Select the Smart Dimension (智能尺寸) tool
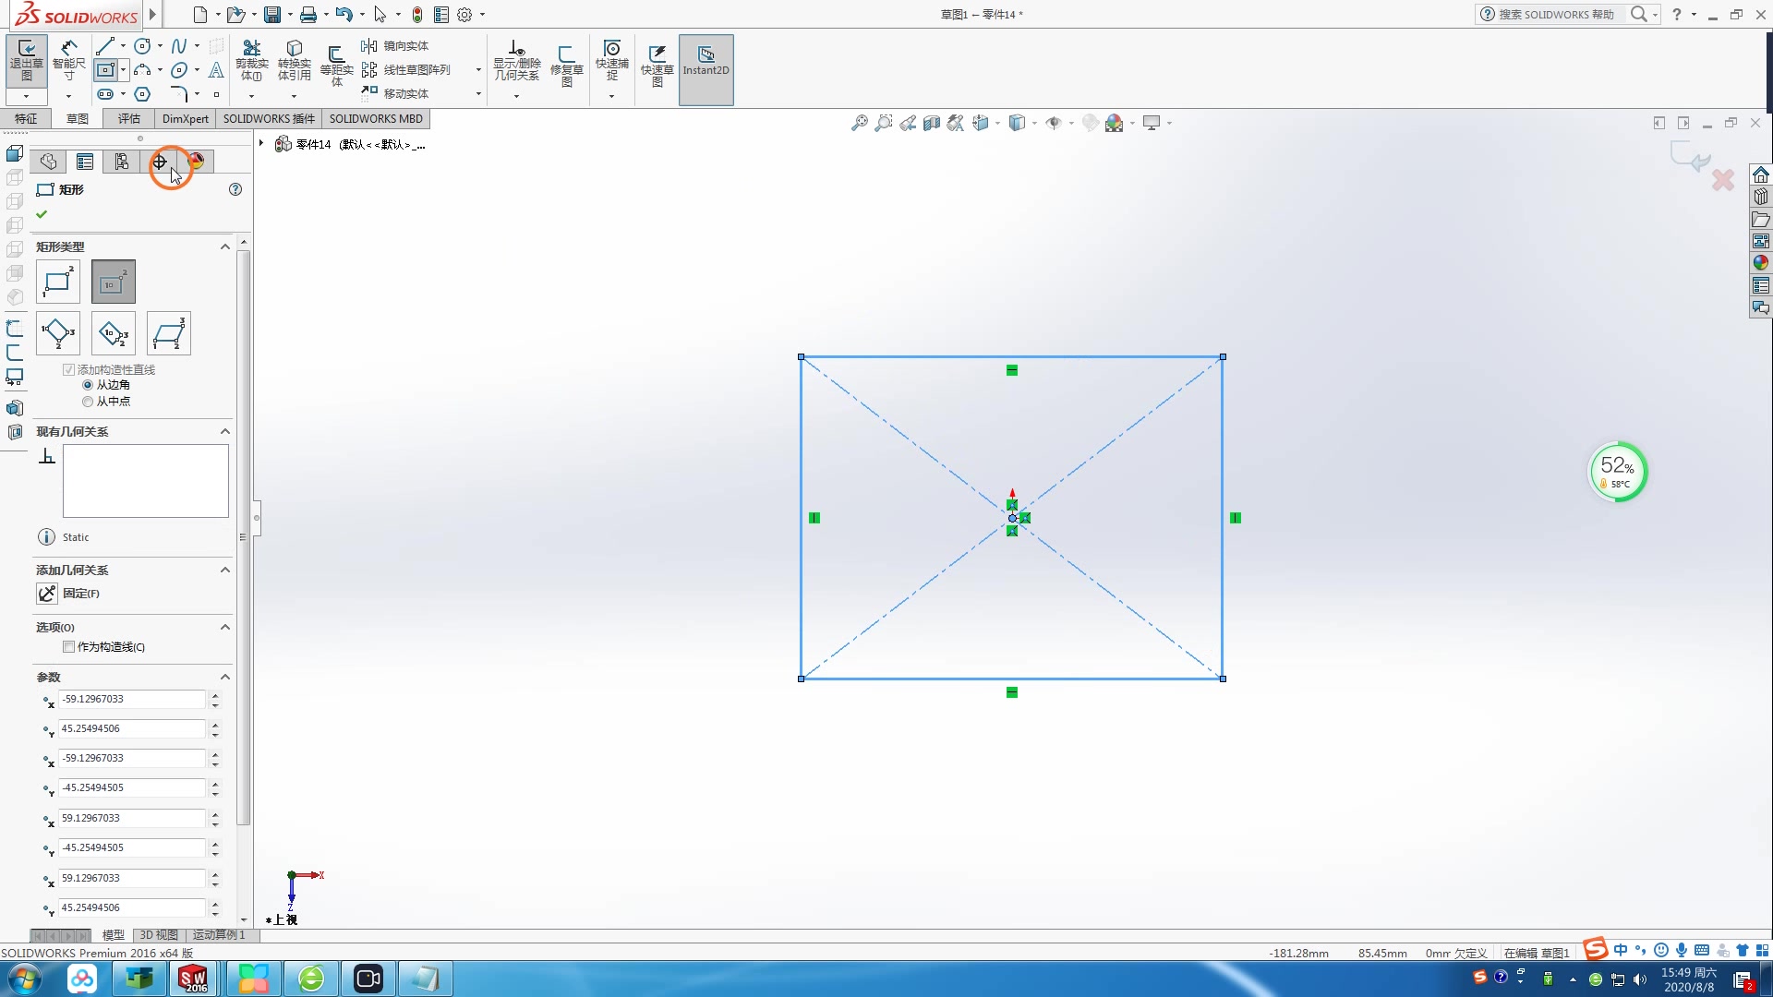This screenshot has width=1773, height=997. point(68,59)
